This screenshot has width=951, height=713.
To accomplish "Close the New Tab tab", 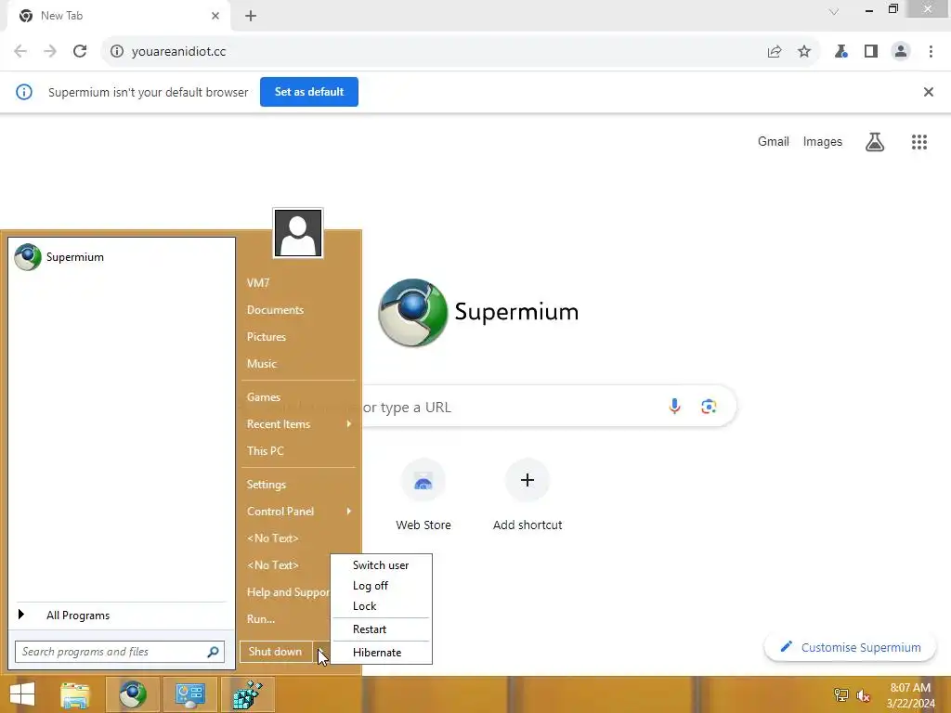I will click(215, 16).
